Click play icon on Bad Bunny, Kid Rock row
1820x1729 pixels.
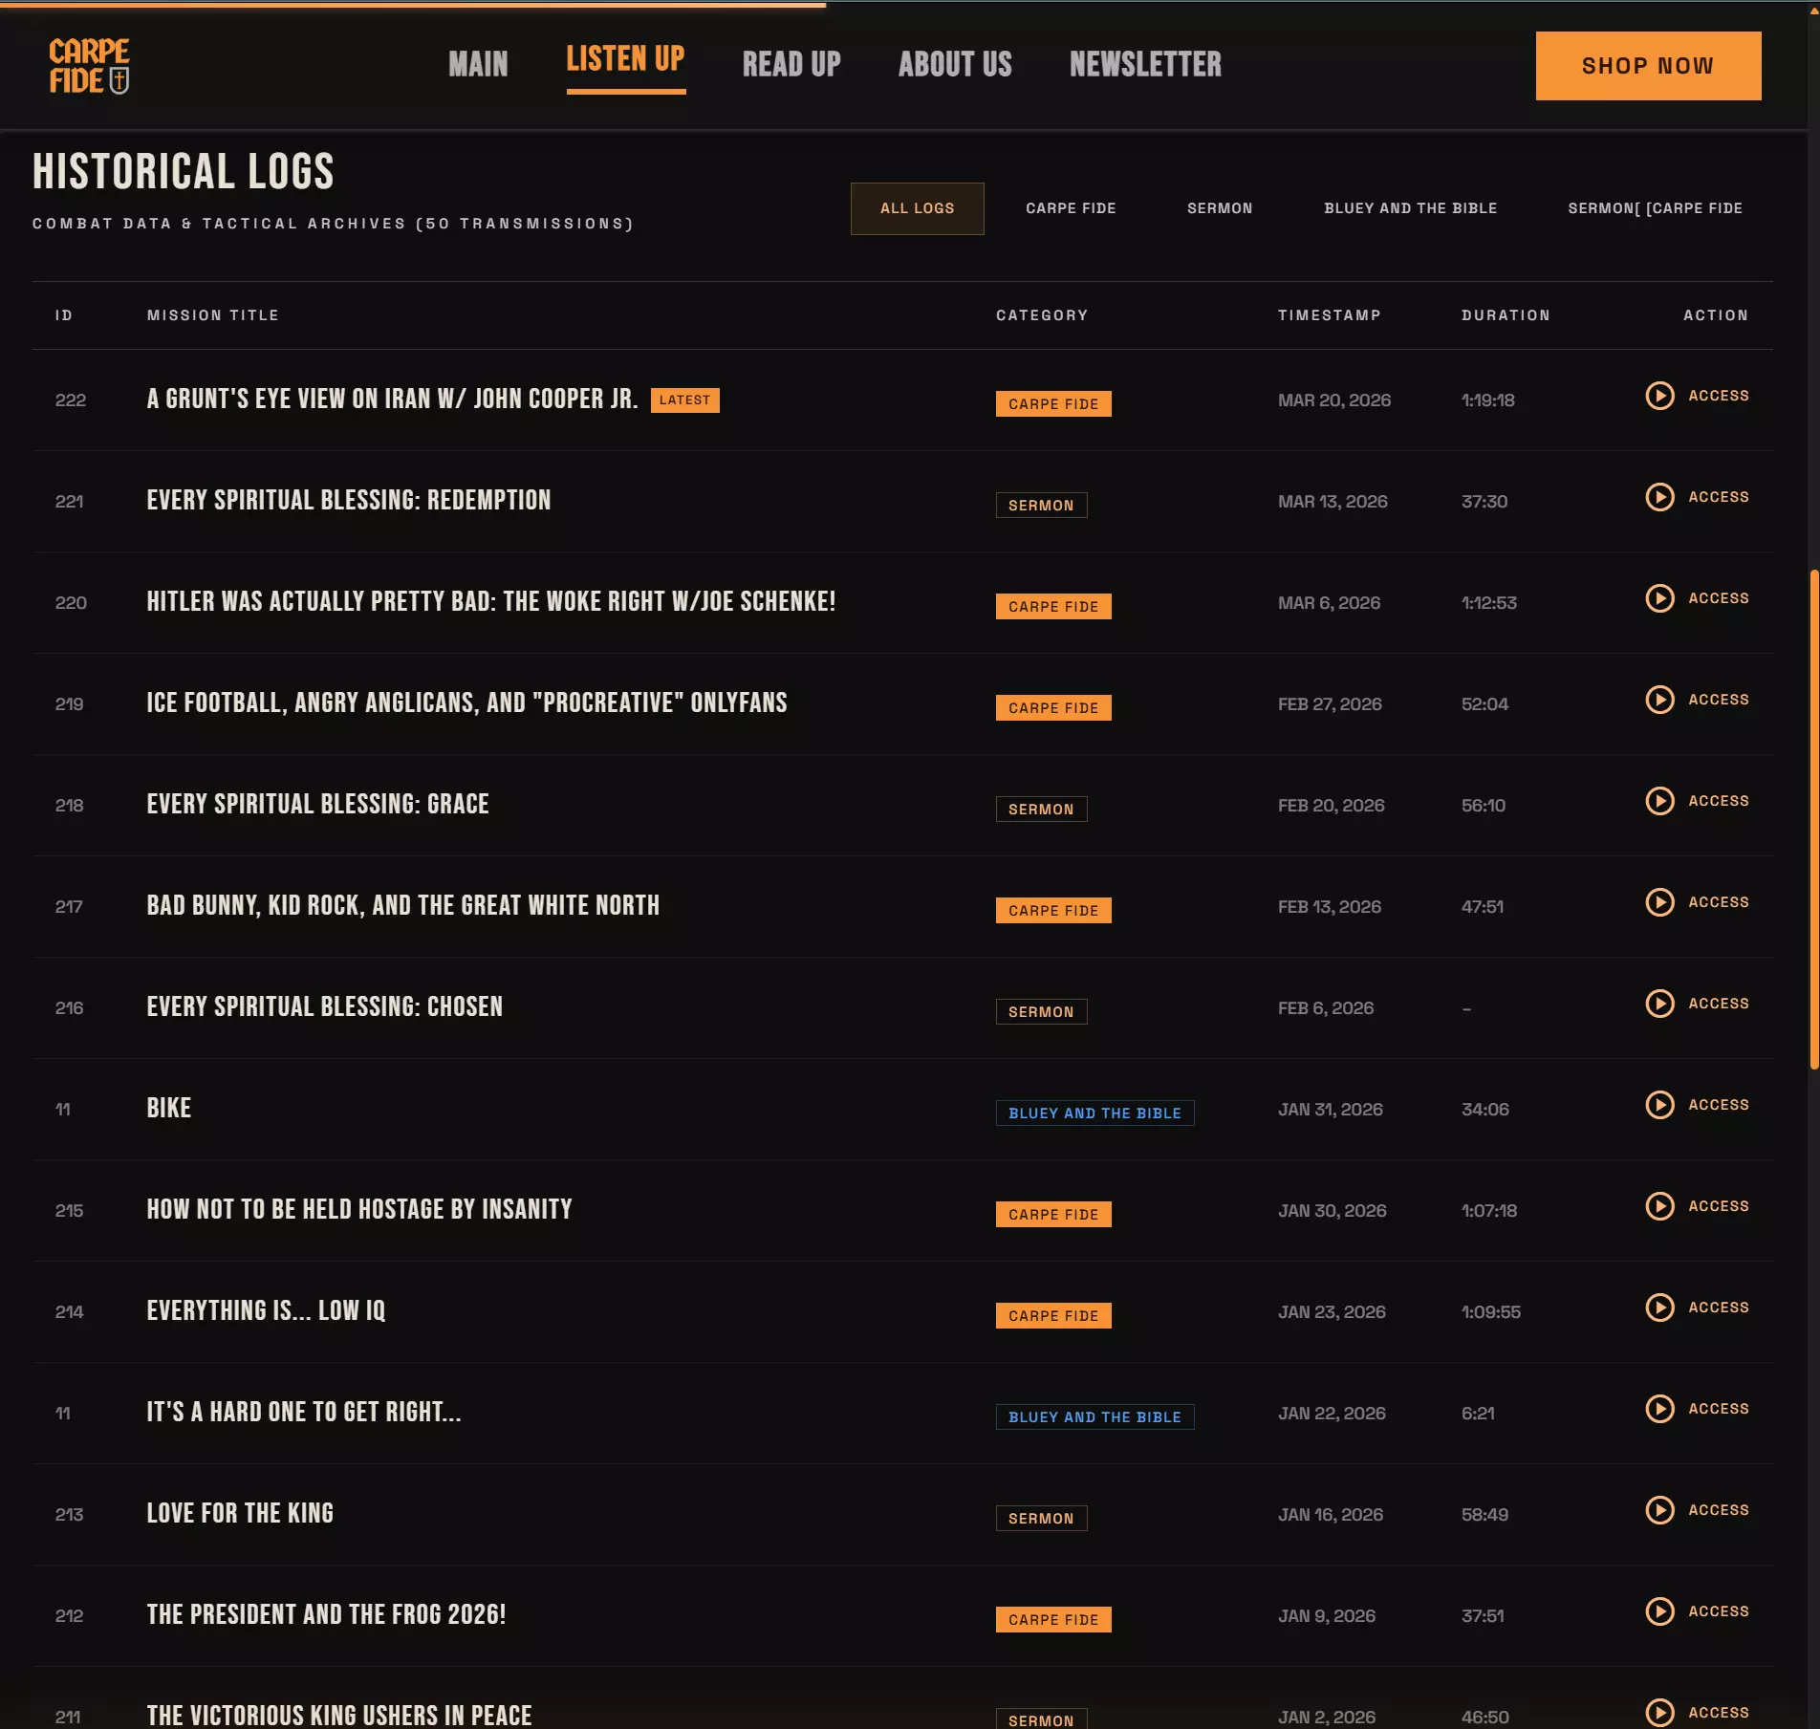pyautogui.click(x=1658, y=902)
